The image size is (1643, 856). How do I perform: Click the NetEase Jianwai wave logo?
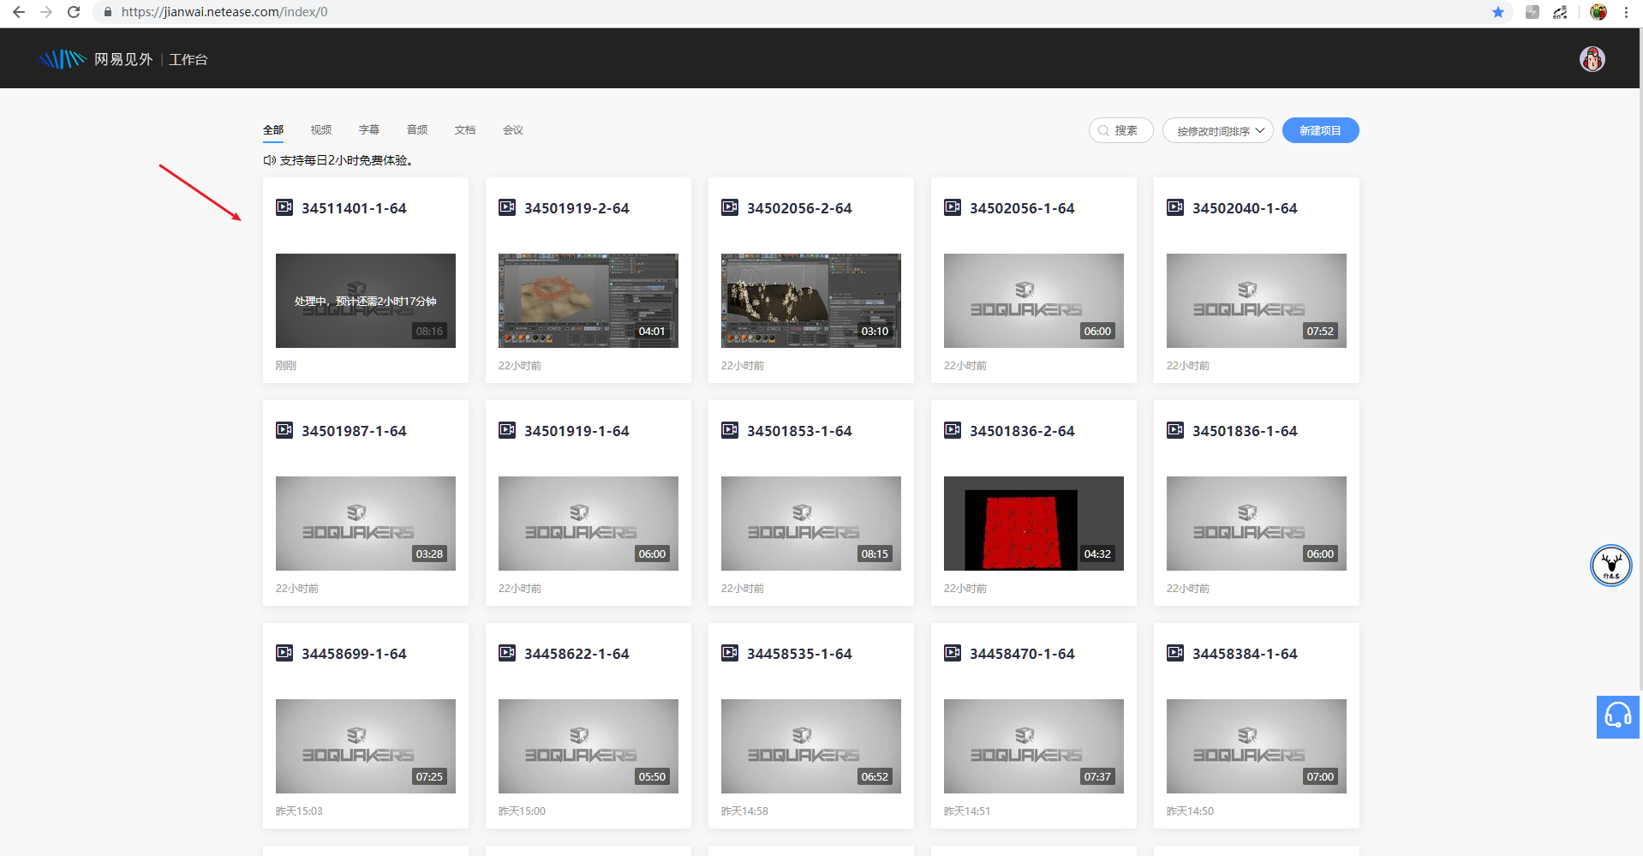point(63,58)
